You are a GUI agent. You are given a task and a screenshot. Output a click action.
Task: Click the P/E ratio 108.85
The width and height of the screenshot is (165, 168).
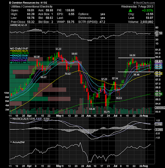70,10
